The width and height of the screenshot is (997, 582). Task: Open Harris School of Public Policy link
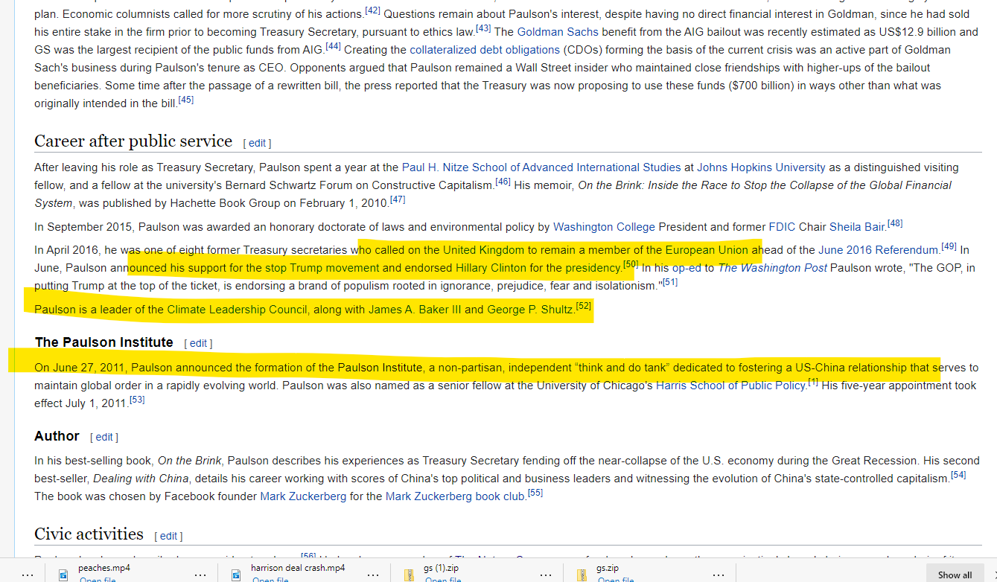[731, 385]
